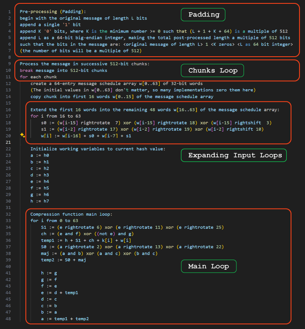
Task: Click the sparkle code-action icon at line 20
Action: point(22,135)
